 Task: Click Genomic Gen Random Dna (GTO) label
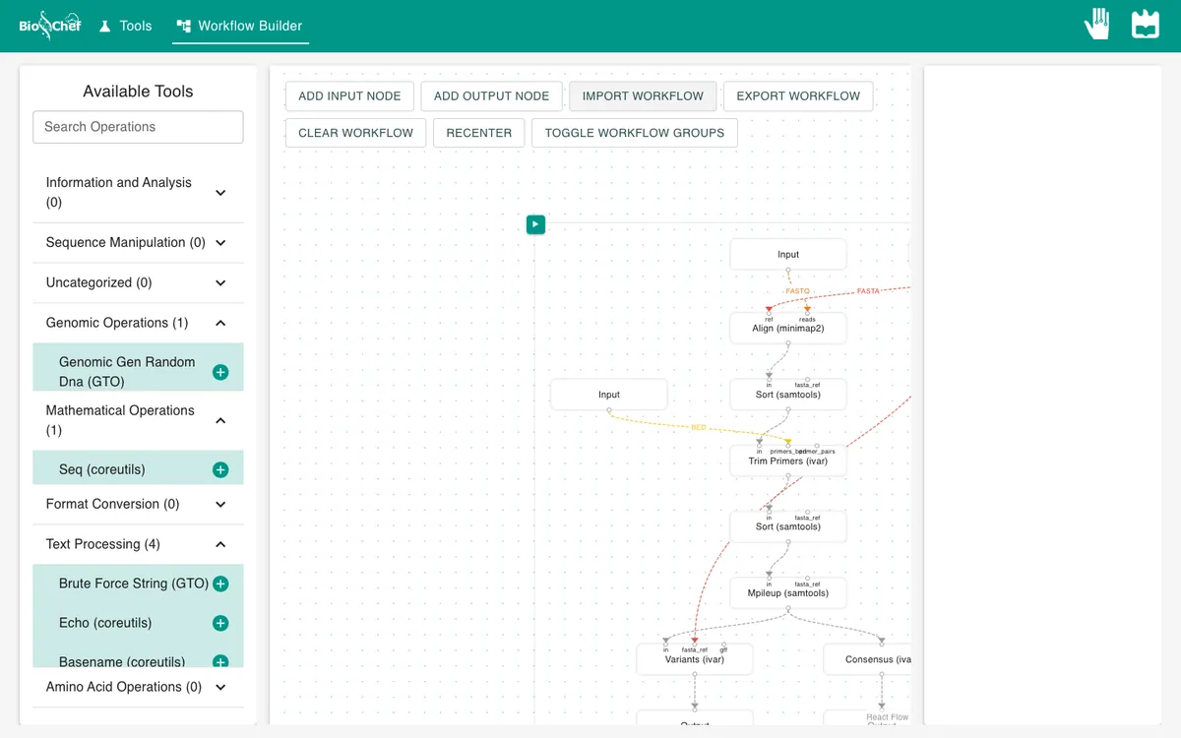coord(127,372)
